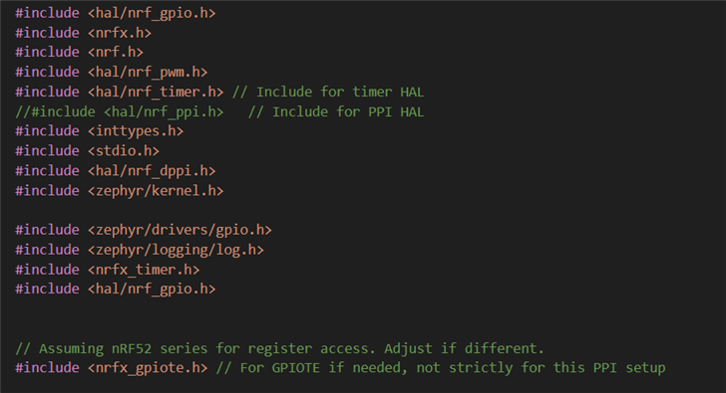This screenshot has width=726, height=393.
Task: Click the nrfx_gpiote.h header name
Action: point(148,368)
